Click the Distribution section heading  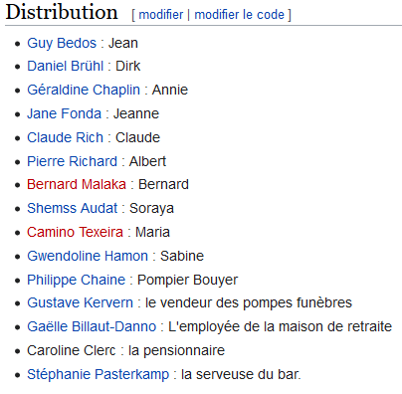click(62, 12)
